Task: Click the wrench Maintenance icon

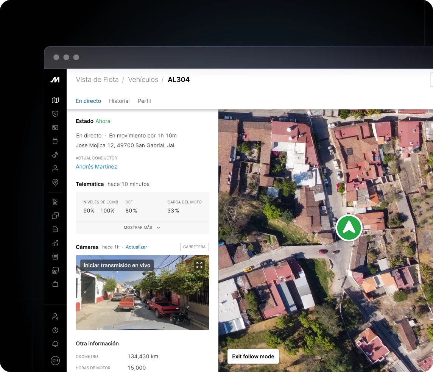Action: pos(55,155)
